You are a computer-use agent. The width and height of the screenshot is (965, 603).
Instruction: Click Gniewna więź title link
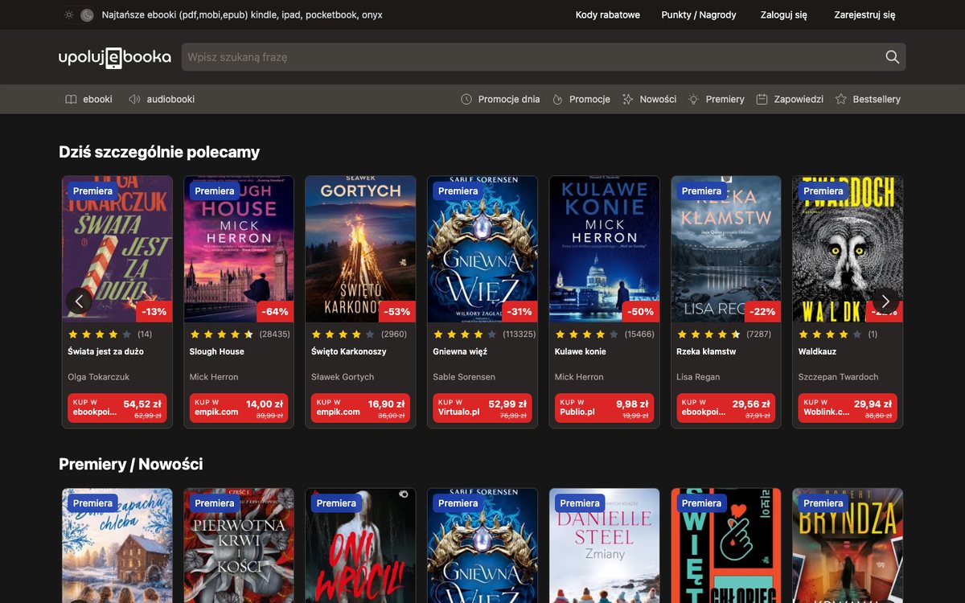click(461, 351)
